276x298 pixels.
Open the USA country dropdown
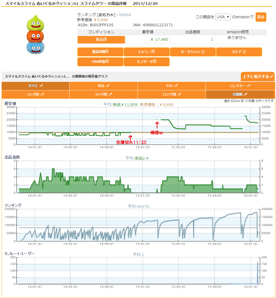pyautogui.click(x=223, y=17)
